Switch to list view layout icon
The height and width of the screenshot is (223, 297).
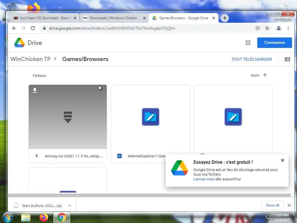[x=287, y=59]
